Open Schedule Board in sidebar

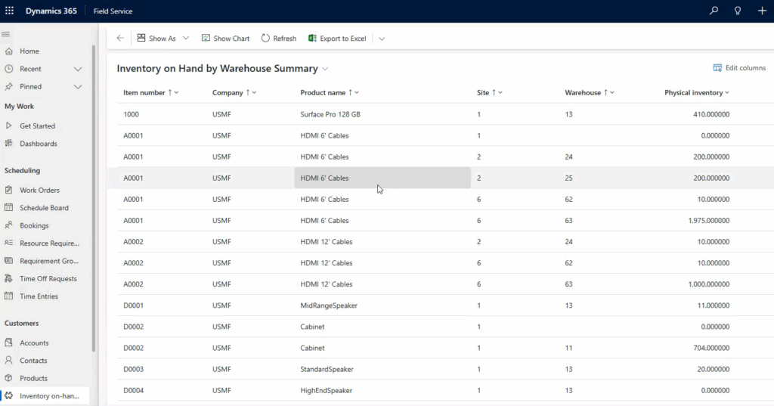pos(44,208)
